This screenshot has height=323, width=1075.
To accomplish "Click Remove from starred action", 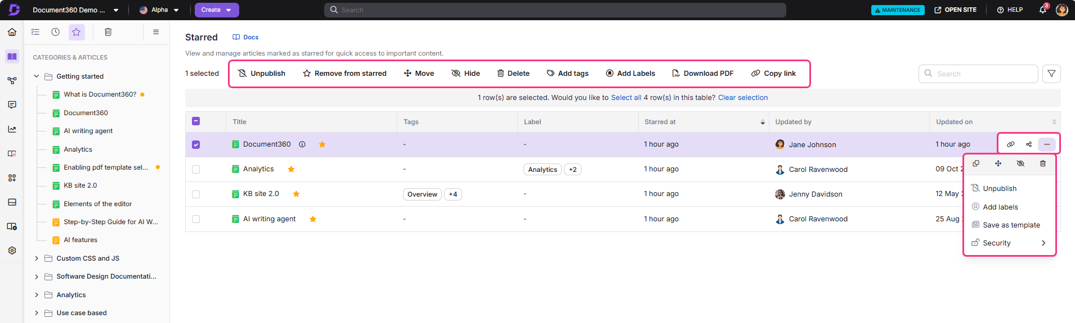I will point(344,74).
